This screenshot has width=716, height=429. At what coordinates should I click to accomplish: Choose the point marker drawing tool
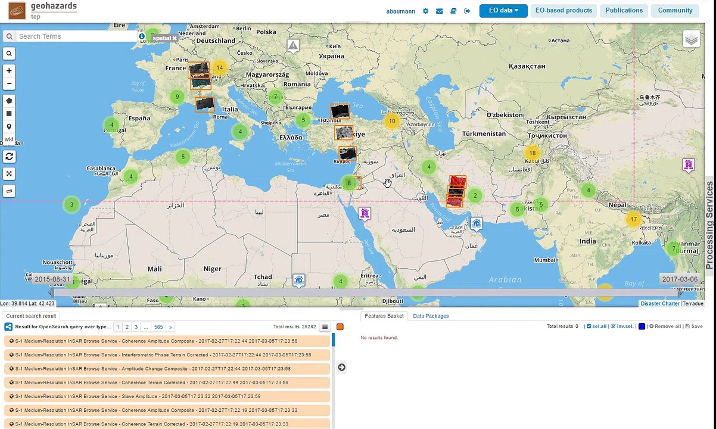click(10, 126)
